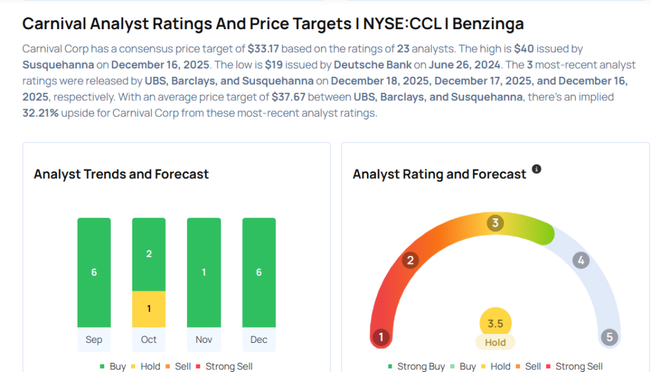Select the green Buy segment in October bar

[x=149, y=254]
